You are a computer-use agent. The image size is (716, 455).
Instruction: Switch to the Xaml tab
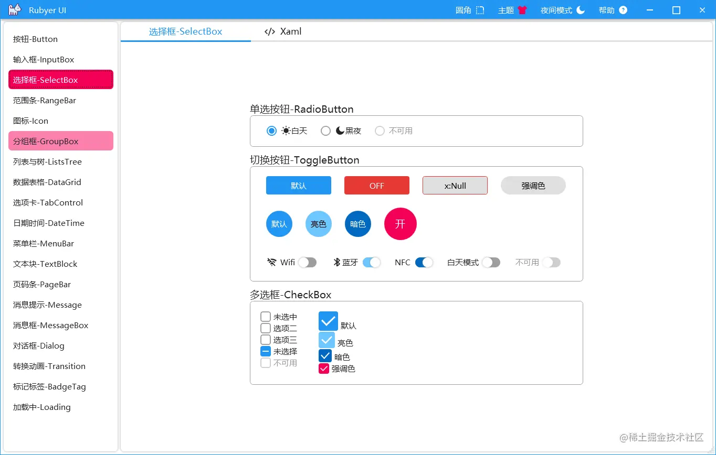tap(290, 31)
